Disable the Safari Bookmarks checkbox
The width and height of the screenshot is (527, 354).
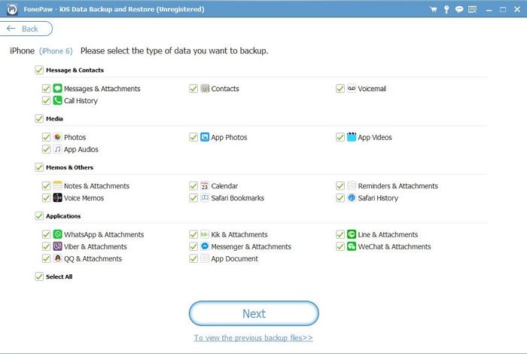click(x=193, y=197)
